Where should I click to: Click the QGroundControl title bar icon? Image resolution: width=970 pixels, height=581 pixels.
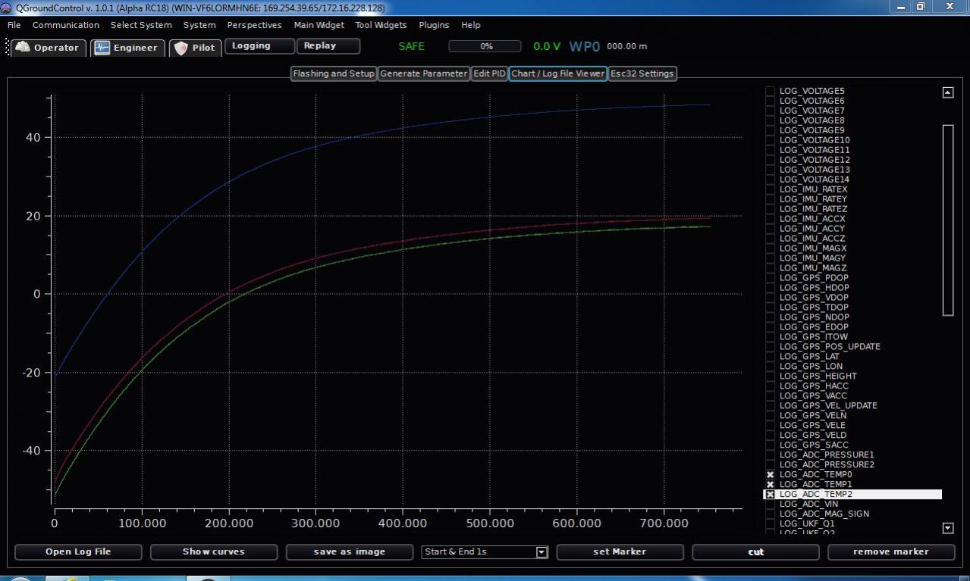(x=7, y=8)
